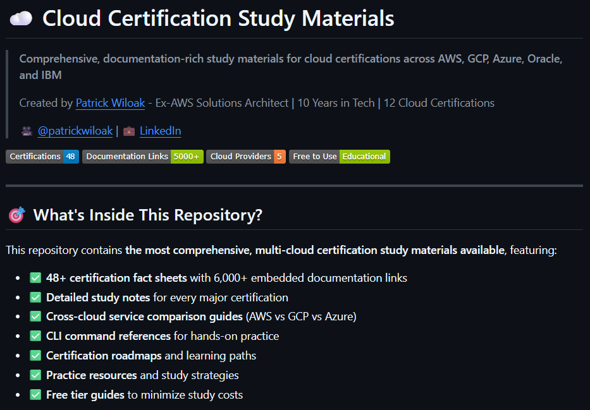This screenshot has height=410, width=590.
Task: Click the check mark beside certification fact sheets
Action: [35, 278]
